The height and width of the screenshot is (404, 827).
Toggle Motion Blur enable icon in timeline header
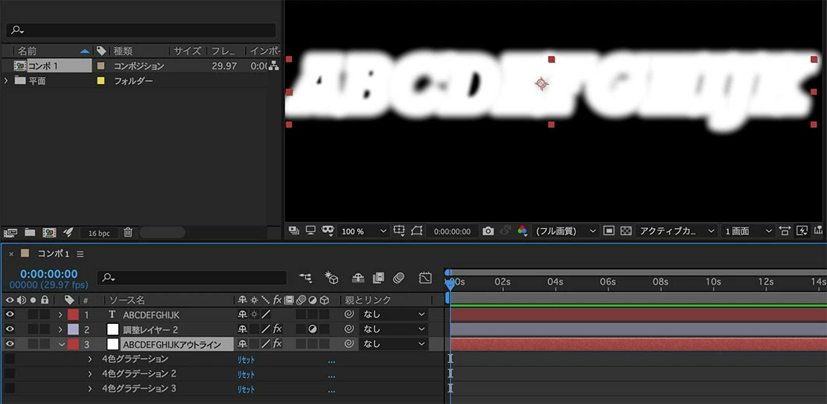click(x=398, y=277)
